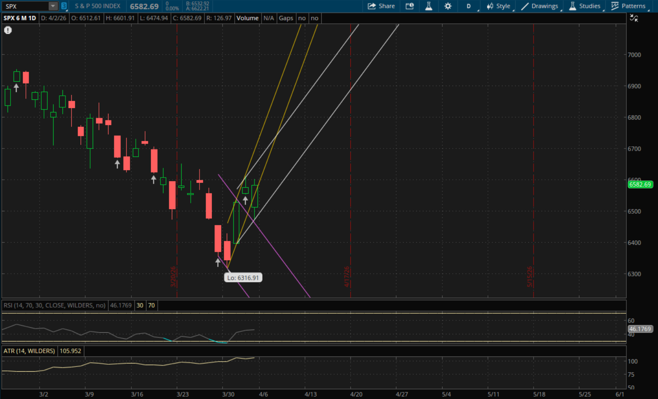658x399 pixels.
Task: Toggle the Gaps setting label
Action: click(286, 18)
